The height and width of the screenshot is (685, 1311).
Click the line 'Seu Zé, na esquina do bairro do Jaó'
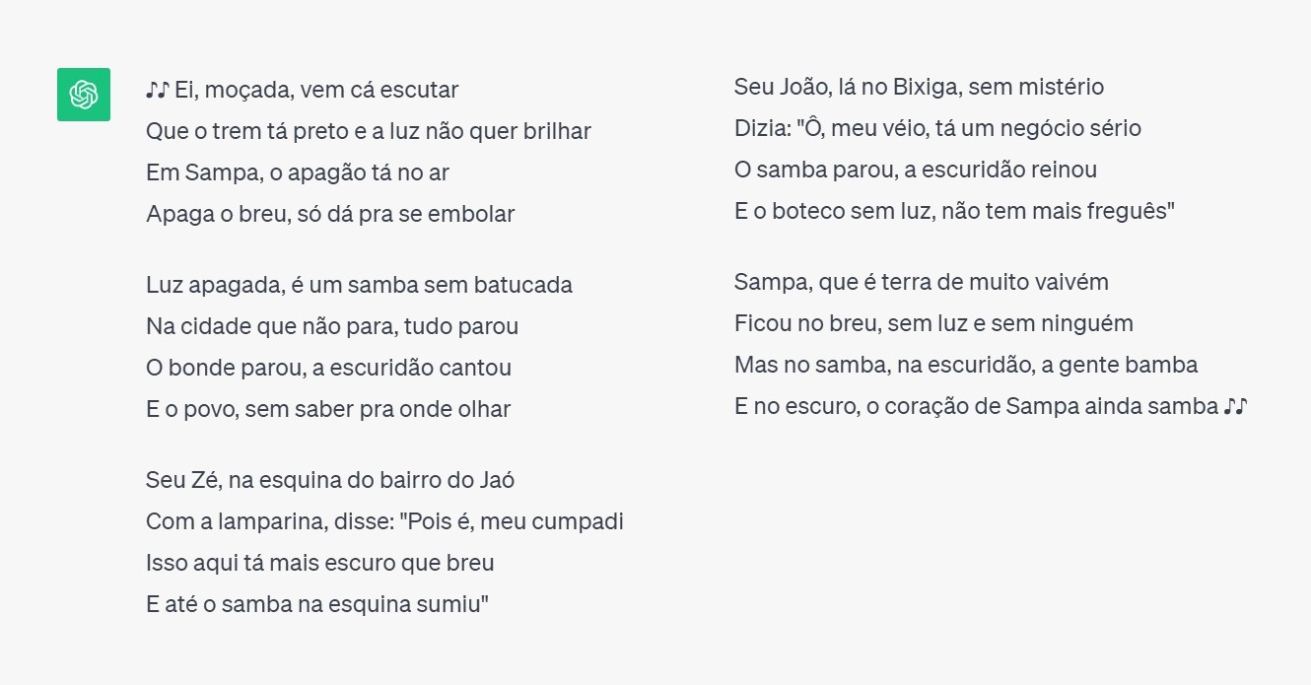coord(331,481)
